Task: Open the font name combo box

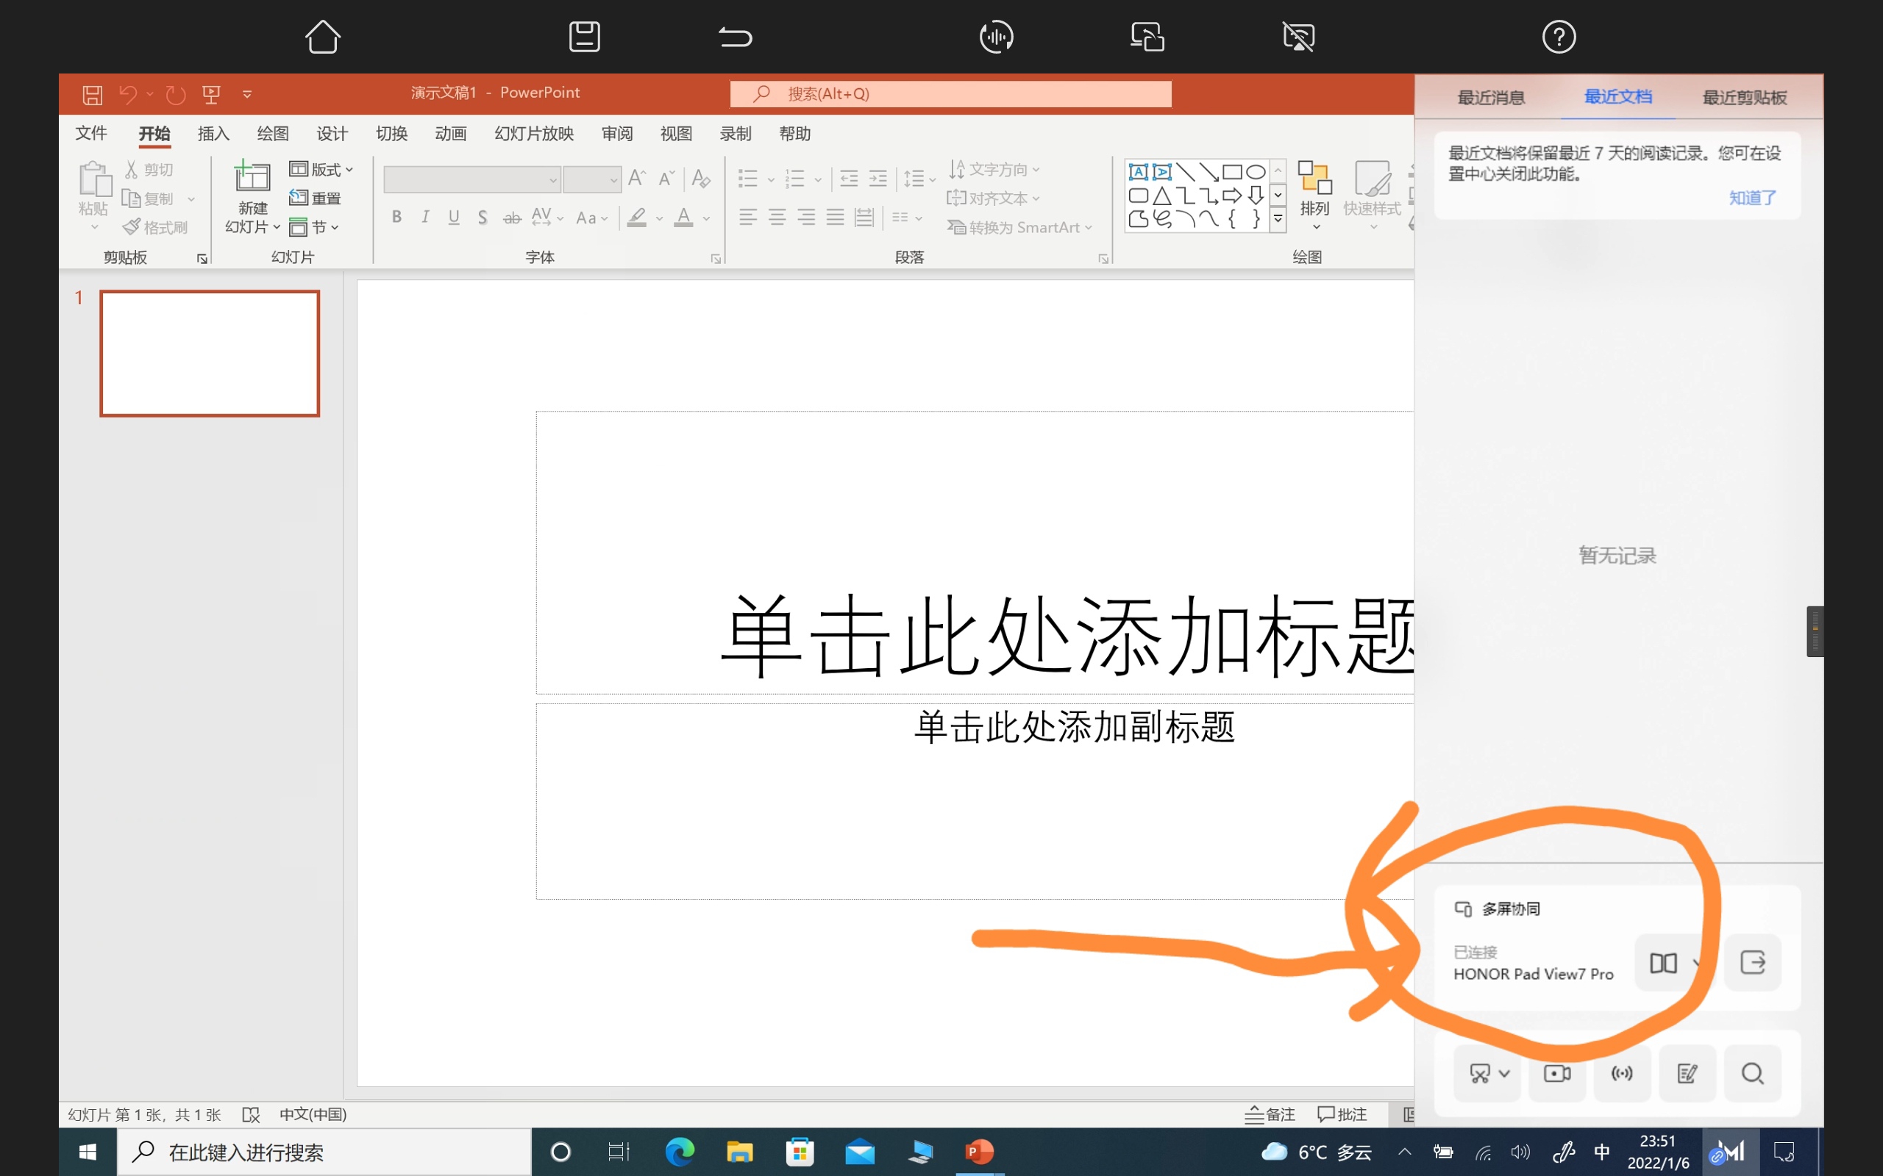Action: coord(471,179)
